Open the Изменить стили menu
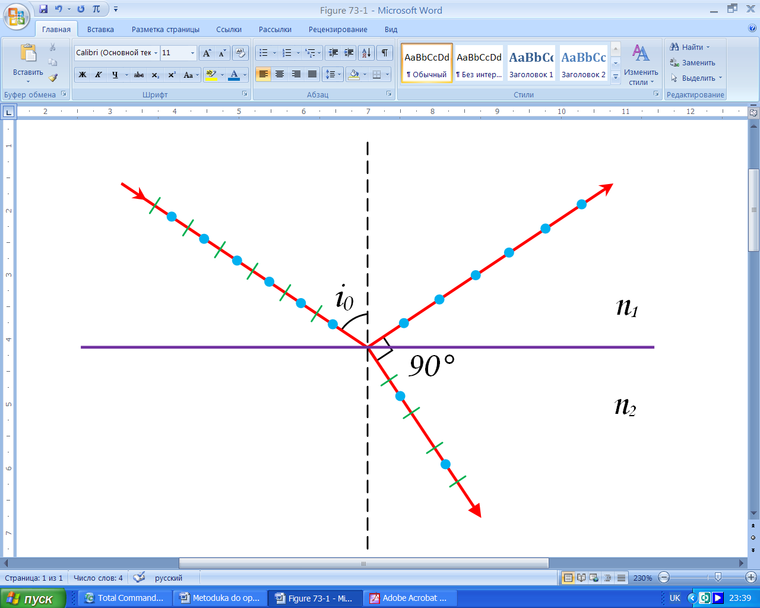The height and width of the screenshot is (608, 760). [x=641, y=64]
